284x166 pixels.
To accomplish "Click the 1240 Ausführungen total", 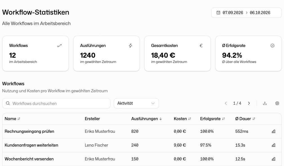I will (88, 55).
